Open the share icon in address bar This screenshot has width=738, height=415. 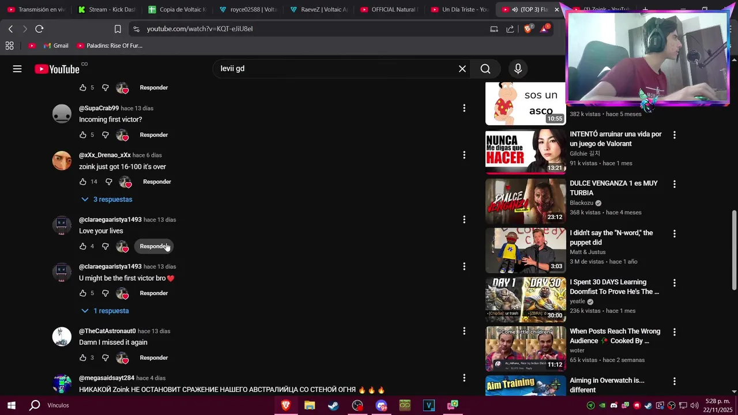(x=510, y=29)
